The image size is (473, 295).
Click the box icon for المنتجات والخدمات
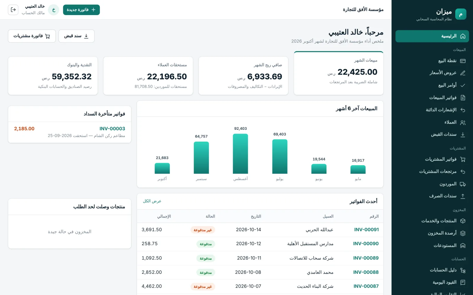[463, 221]
